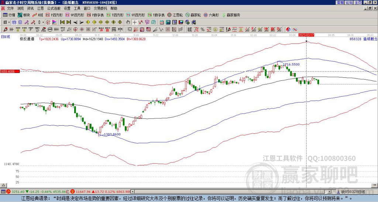Click the 极反通道 indicator name

pos(27,39)
